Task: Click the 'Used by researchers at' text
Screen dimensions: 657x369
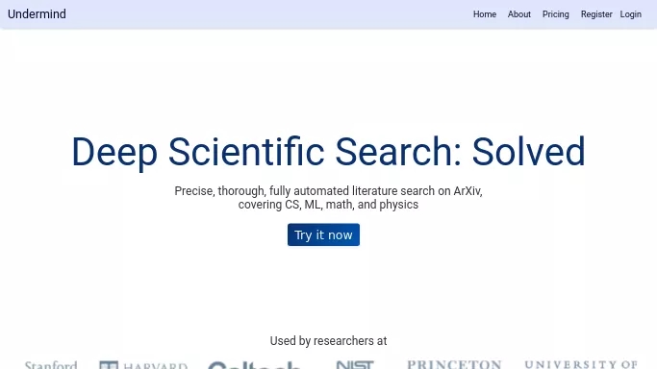Action: click(329, 341)
